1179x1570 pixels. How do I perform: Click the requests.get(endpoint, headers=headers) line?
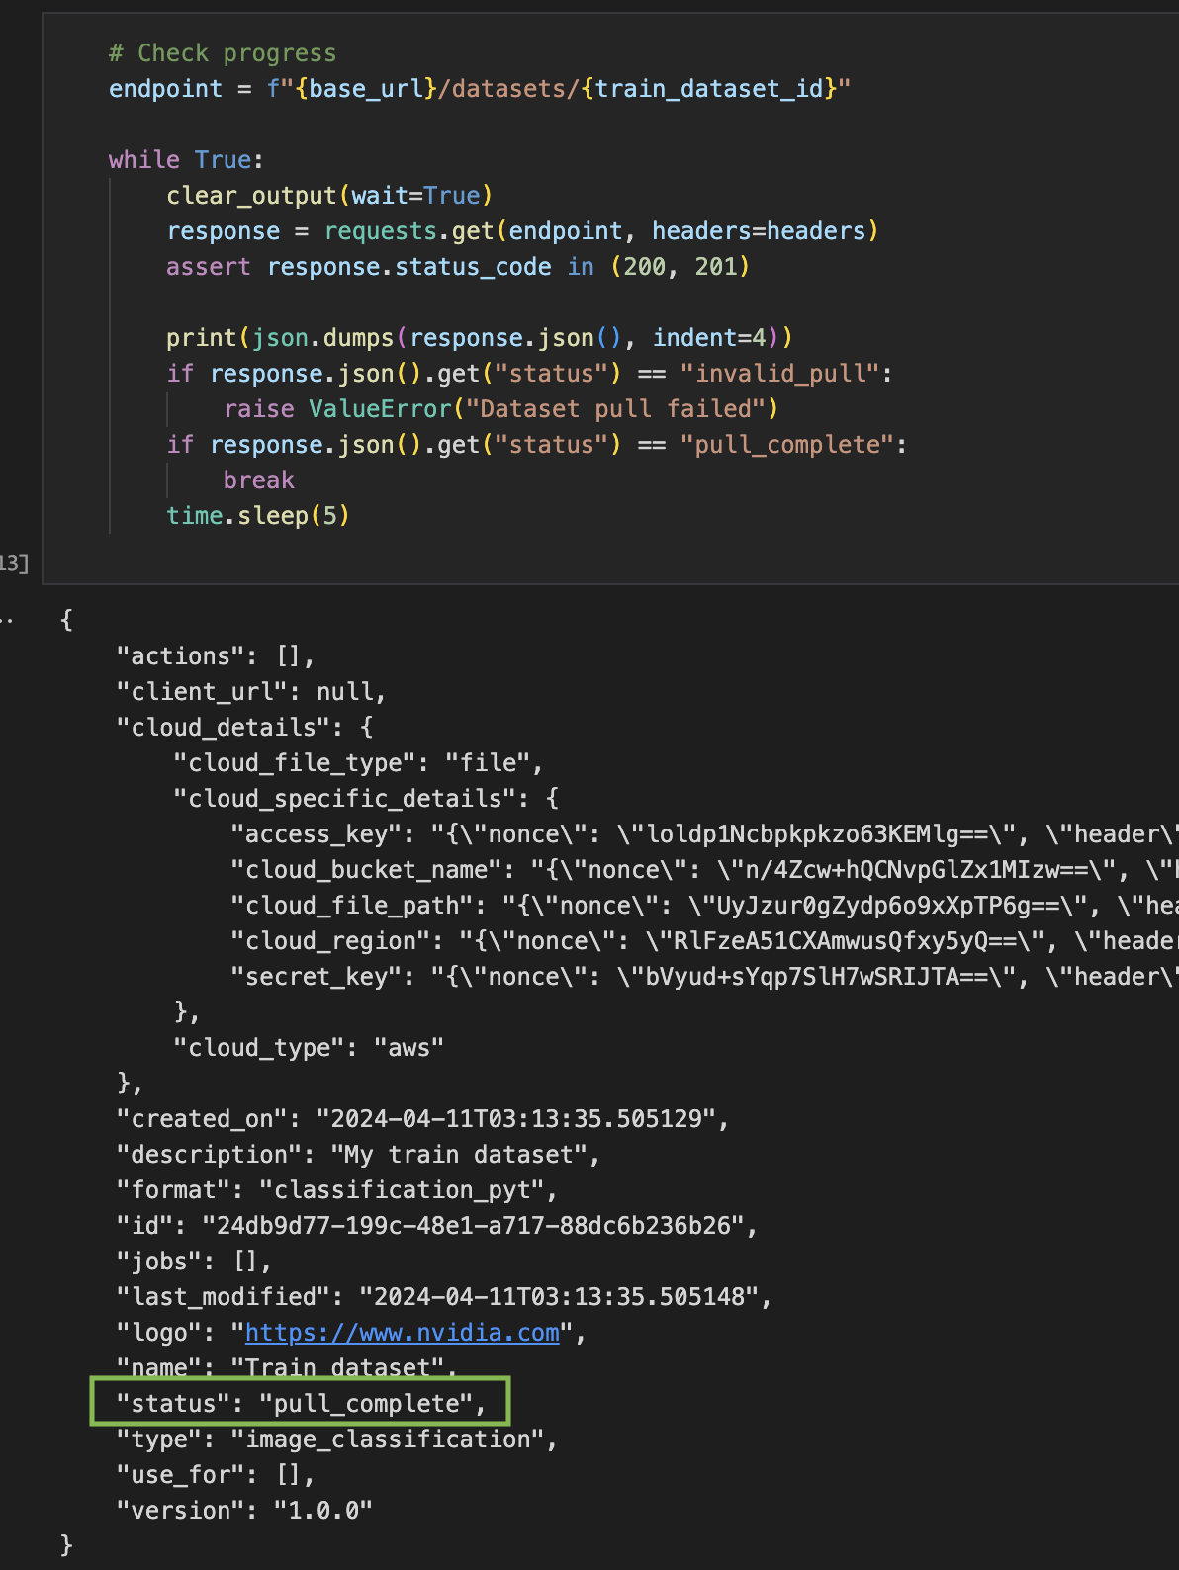coord(522,230)
